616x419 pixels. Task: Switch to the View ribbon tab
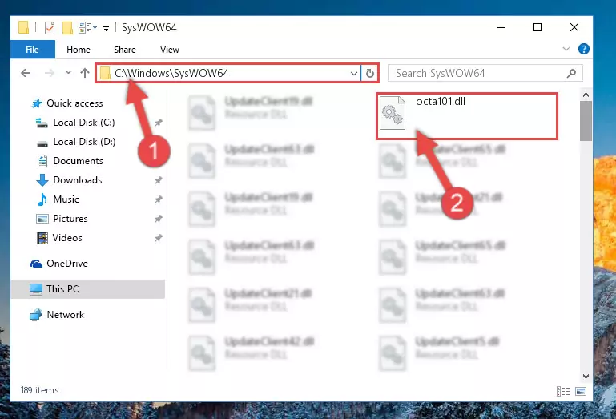click(x=169, y=50)
